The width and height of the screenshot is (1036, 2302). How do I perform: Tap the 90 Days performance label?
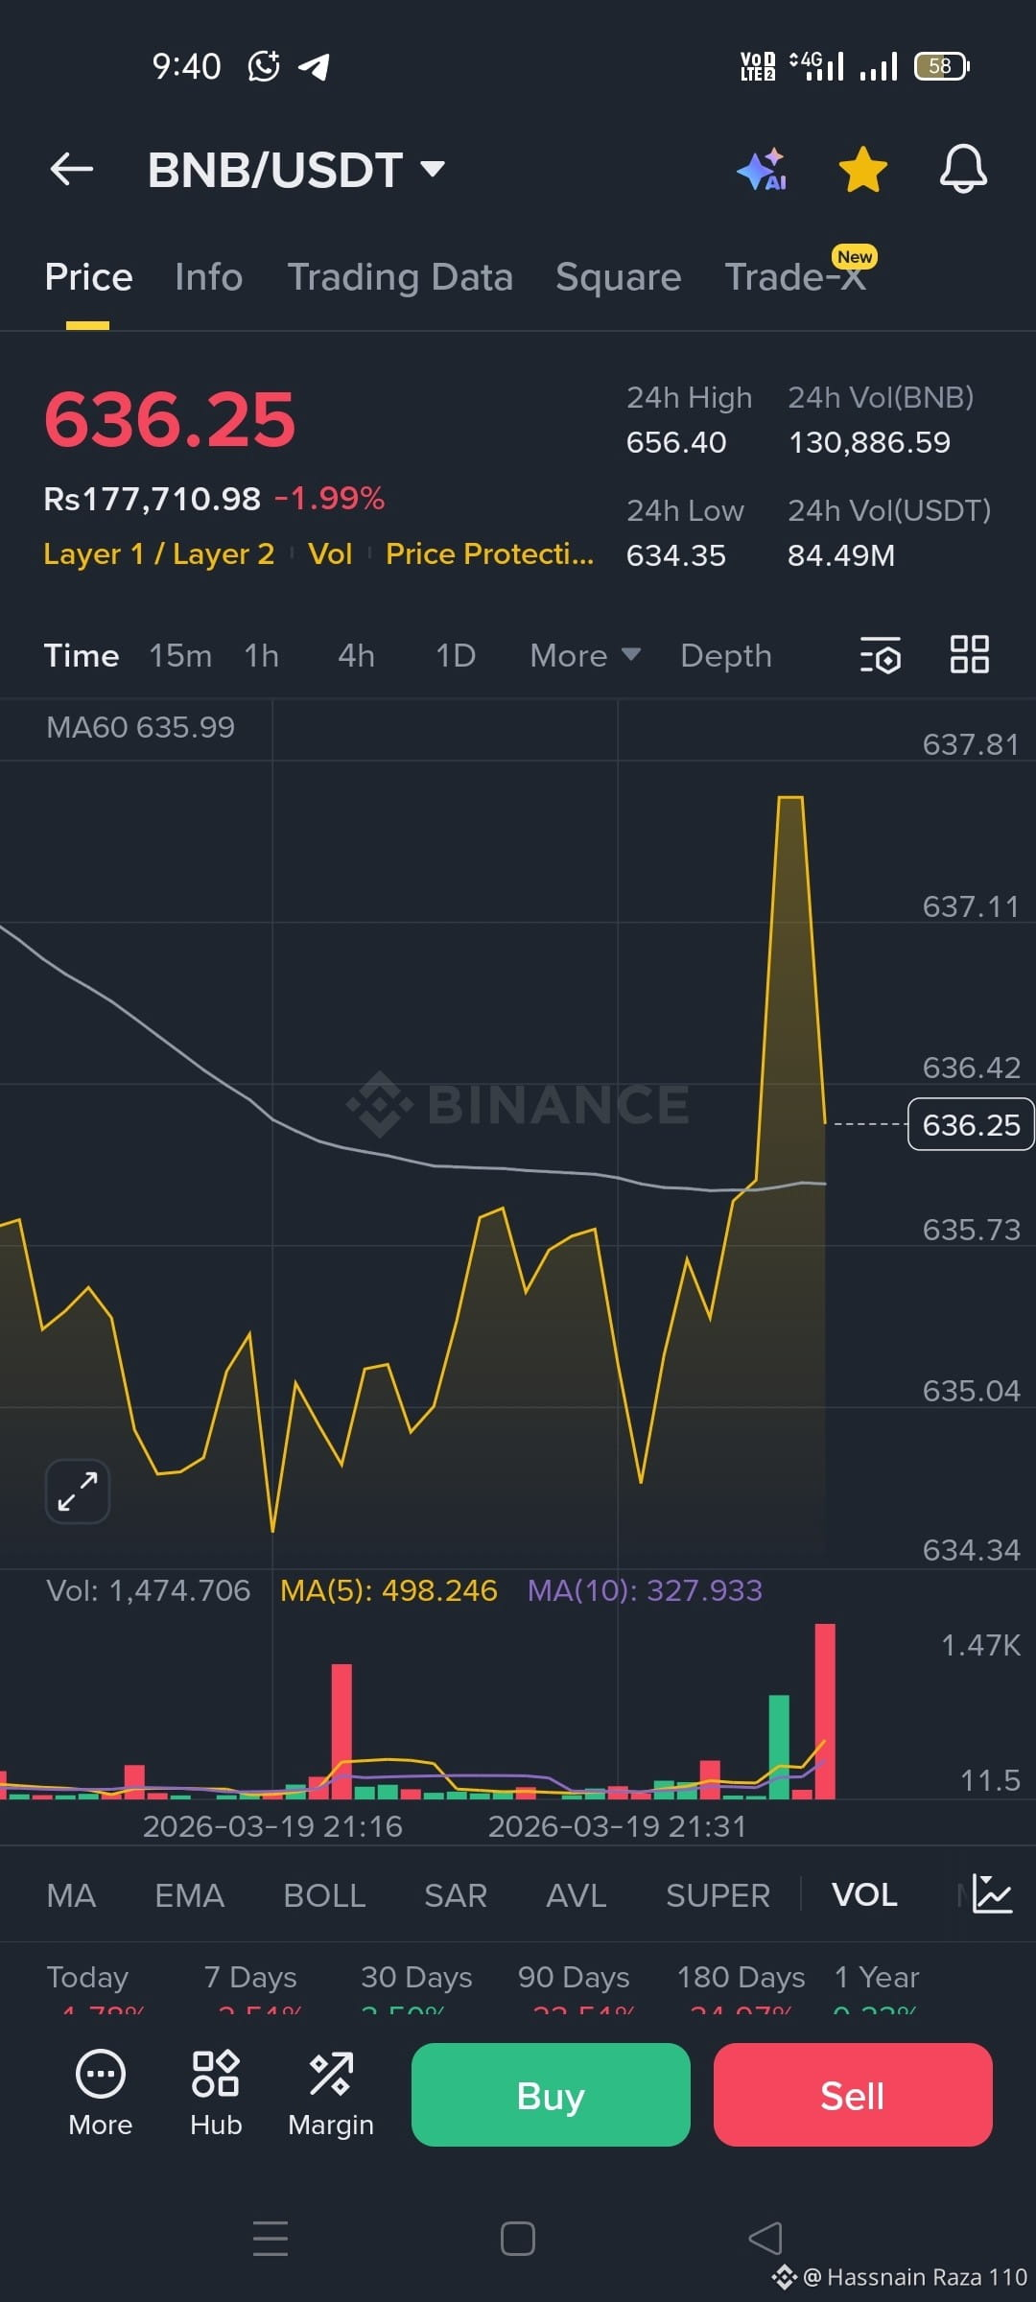coord(574,1977)
